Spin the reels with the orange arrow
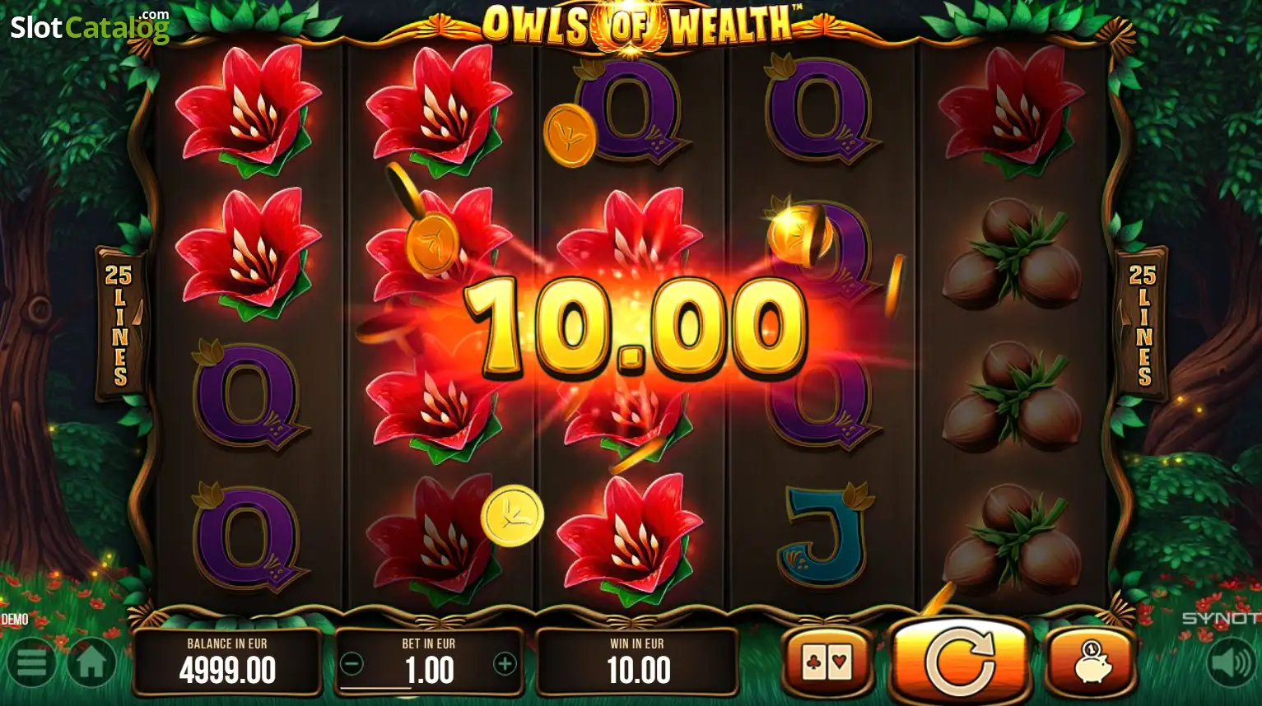Image resolution: width=1262 pixels, height=706 pixels. [960, 660]
